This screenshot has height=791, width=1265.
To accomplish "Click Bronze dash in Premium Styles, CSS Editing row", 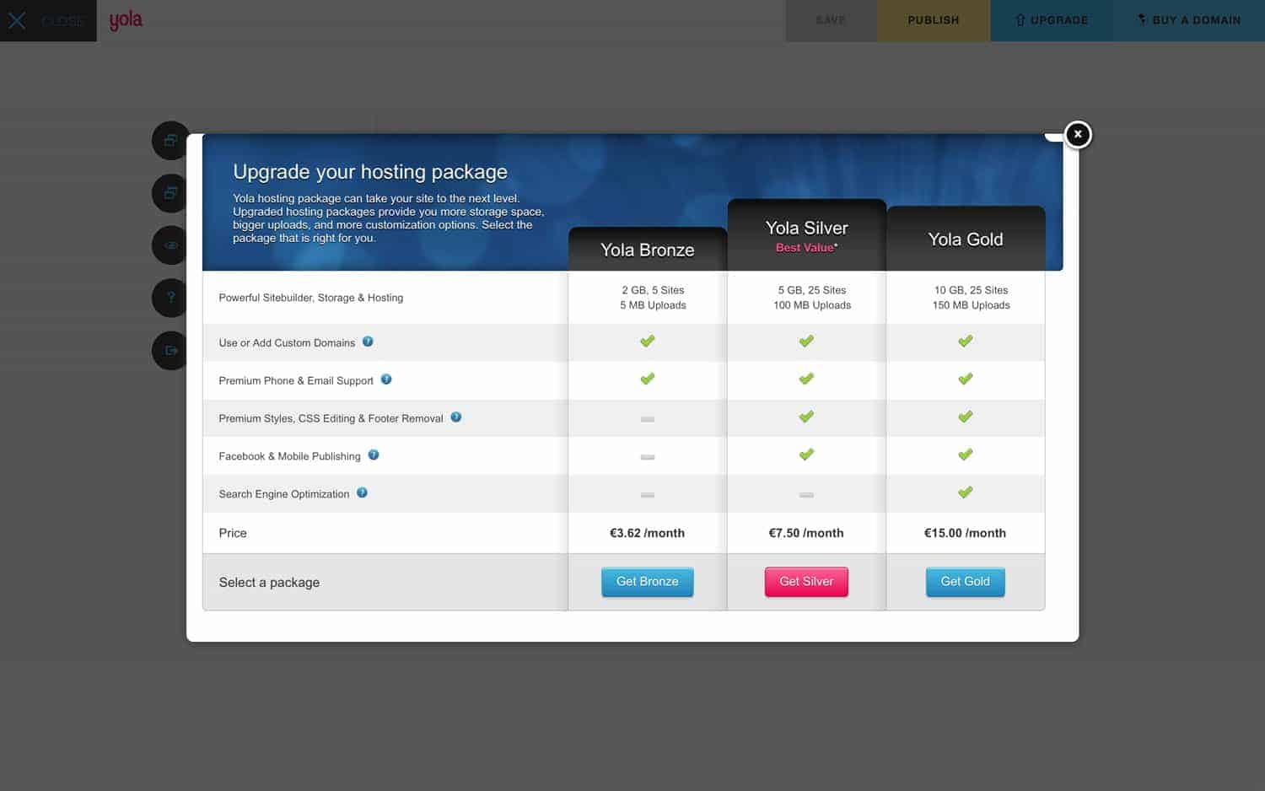I will tap(647, 419).
